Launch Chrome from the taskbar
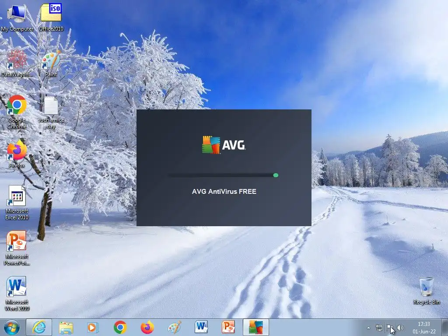Viewport: 448px width, 336px height. coord(120,327)
